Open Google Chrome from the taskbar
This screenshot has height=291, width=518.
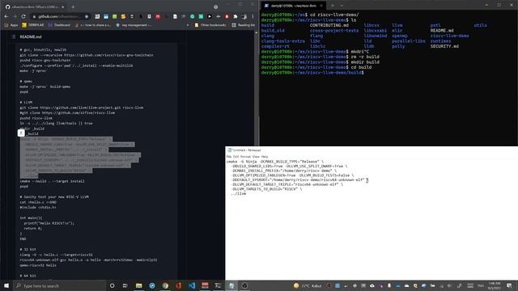tap(165, 285)
